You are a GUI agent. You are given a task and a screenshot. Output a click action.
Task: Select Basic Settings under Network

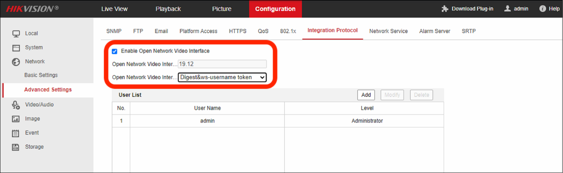(41, 75)
